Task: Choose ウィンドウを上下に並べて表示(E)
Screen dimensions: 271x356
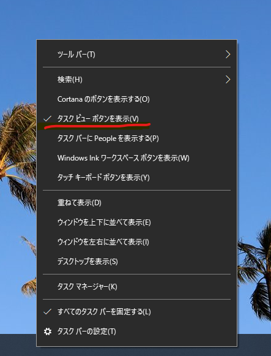Action: [x=136, y=222]
